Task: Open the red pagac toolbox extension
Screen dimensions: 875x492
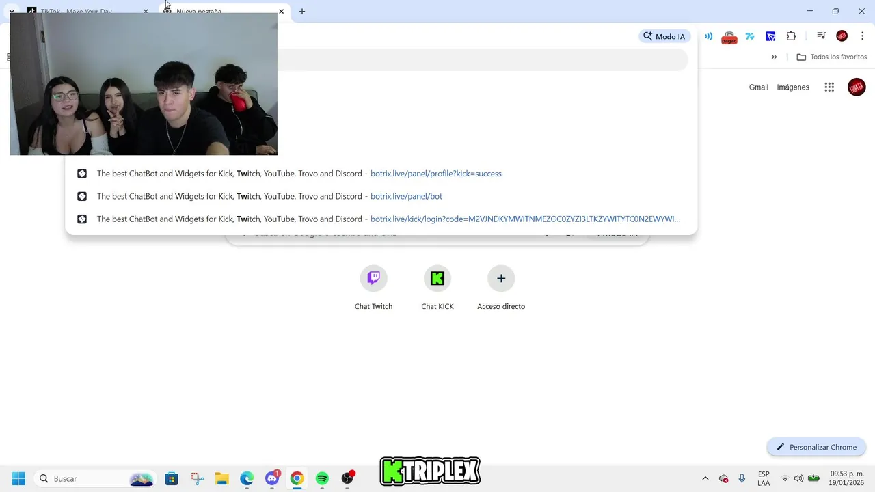Action: pyautogui.click(x=729, y=37)
